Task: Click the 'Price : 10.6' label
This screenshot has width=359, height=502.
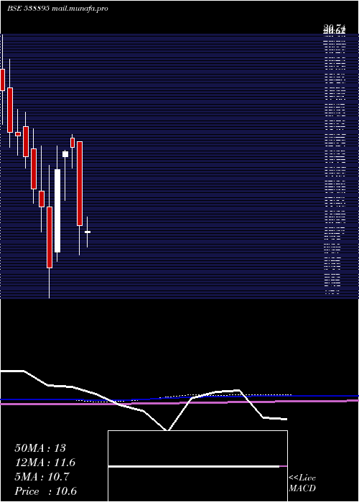Action: 45,491
